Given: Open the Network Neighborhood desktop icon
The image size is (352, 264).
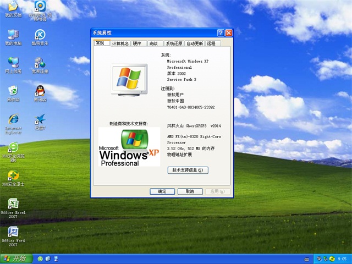Looking at the screenshot, I should click(x=13, y=63).
